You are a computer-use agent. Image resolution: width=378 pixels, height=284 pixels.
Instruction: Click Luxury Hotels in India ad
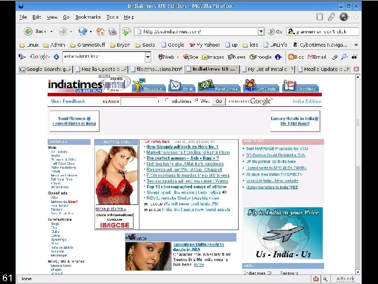295,121
